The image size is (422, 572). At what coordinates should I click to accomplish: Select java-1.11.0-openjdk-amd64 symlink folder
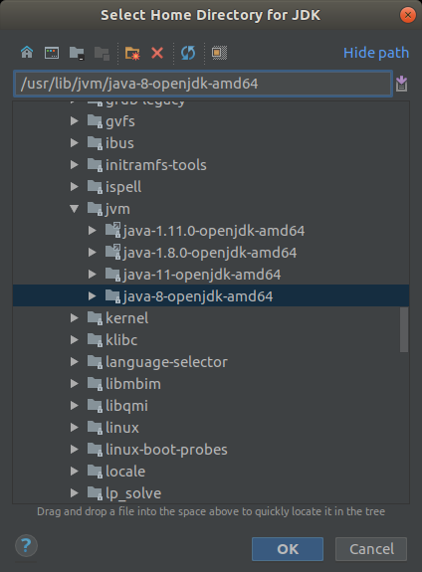tap(214, 231)
